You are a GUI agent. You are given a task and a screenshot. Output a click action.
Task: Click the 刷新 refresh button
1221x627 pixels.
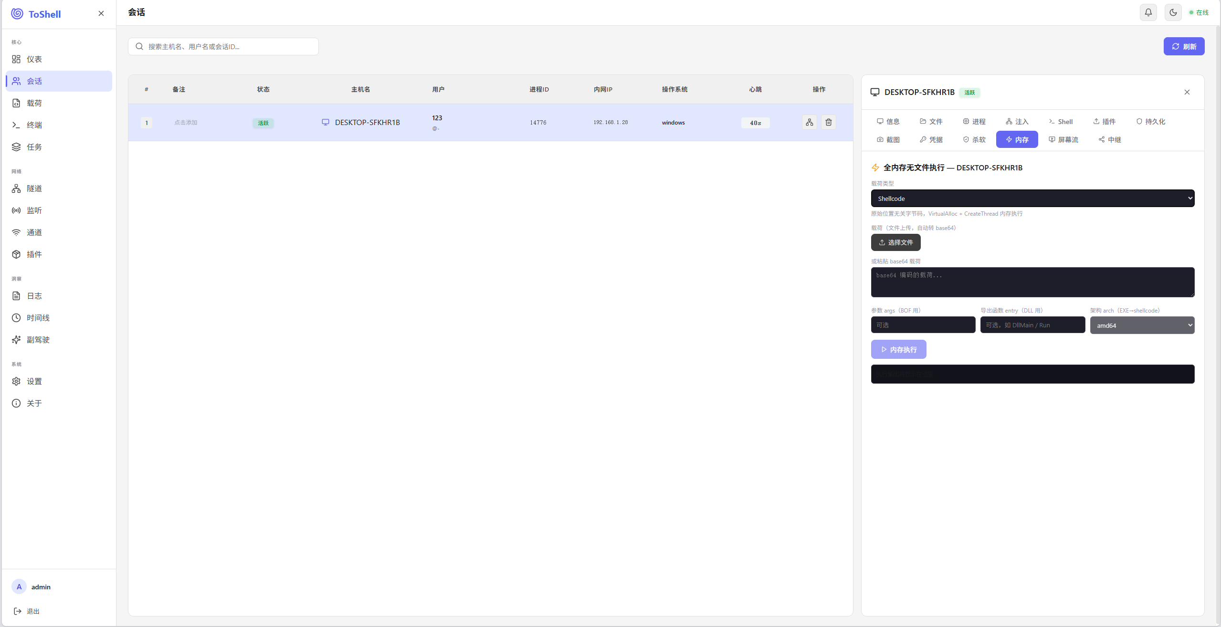pyautogui.click(x=1184, y=46)
